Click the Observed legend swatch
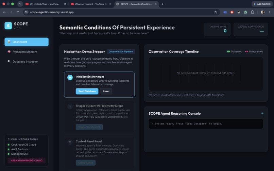The image size is (274, 171). click(x=228, y=52)
